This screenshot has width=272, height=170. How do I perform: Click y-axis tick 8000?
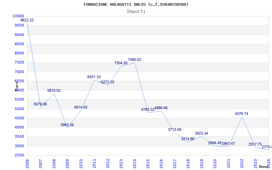click(x=19, y=53)
